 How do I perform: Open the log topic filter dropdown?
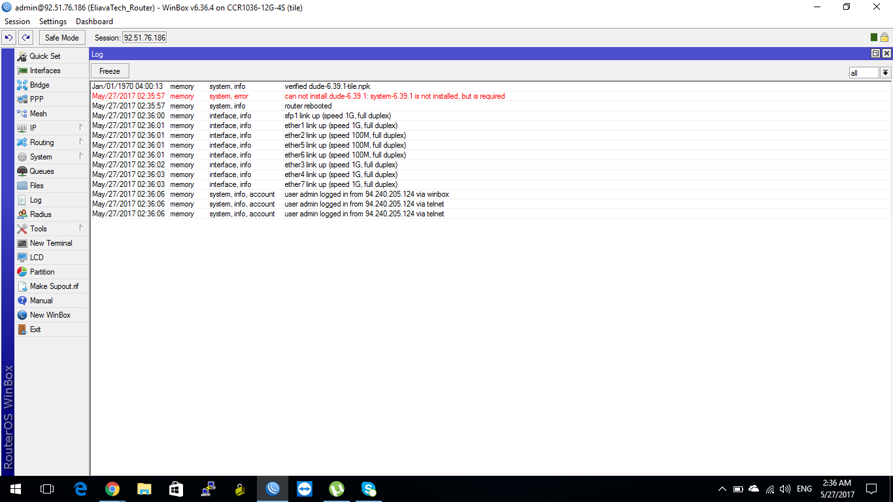coord(886,73)
